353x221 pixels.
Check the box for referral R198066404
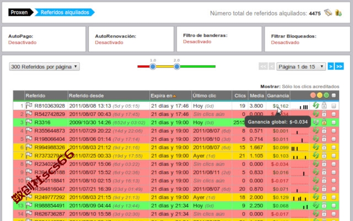click(x=334, y=139)
